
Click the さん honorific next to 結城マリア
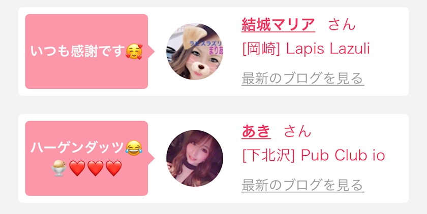click(342, 25)
